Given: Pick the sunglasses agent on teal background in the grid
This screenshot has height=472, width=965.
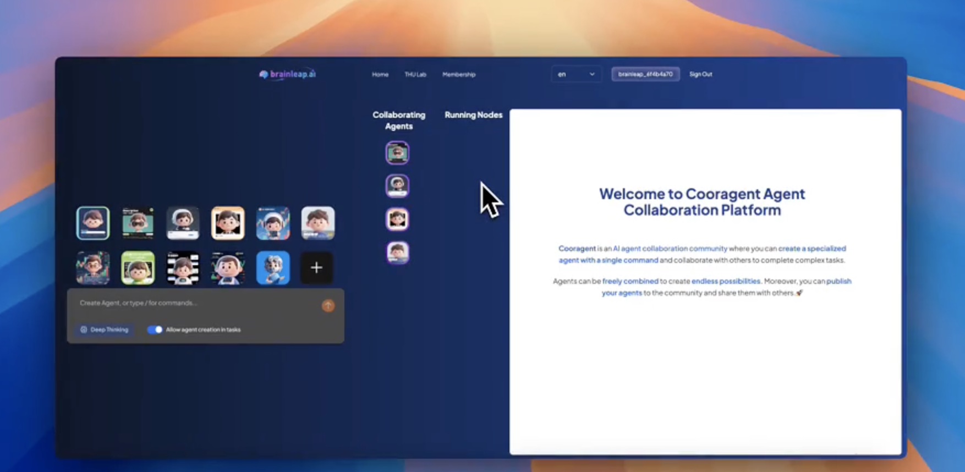Looking at the screenshot, I should point(138,223).
